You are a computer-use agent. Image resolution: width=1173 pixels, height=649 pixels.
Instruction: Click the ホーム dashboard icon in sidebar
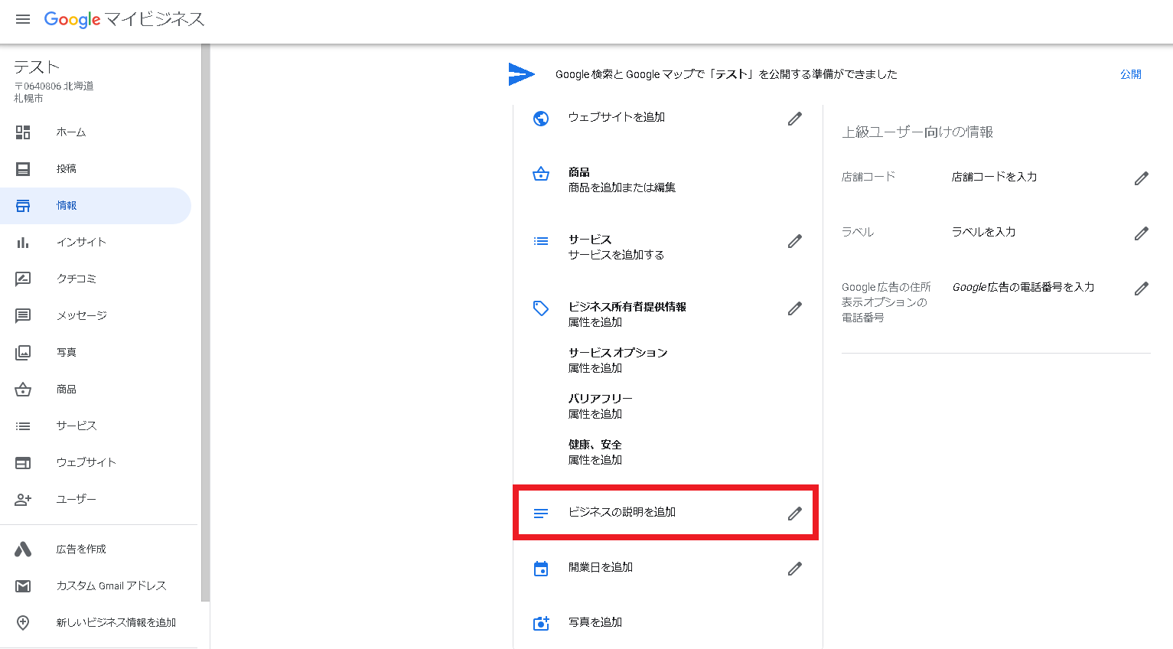(x=23, y=132)
